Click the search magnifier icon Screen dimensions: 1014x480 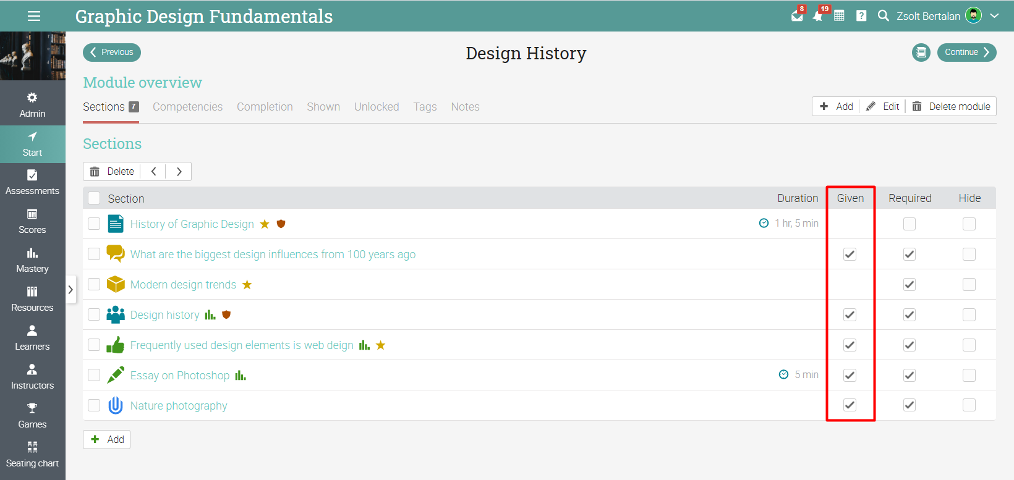tap(883, 15)
